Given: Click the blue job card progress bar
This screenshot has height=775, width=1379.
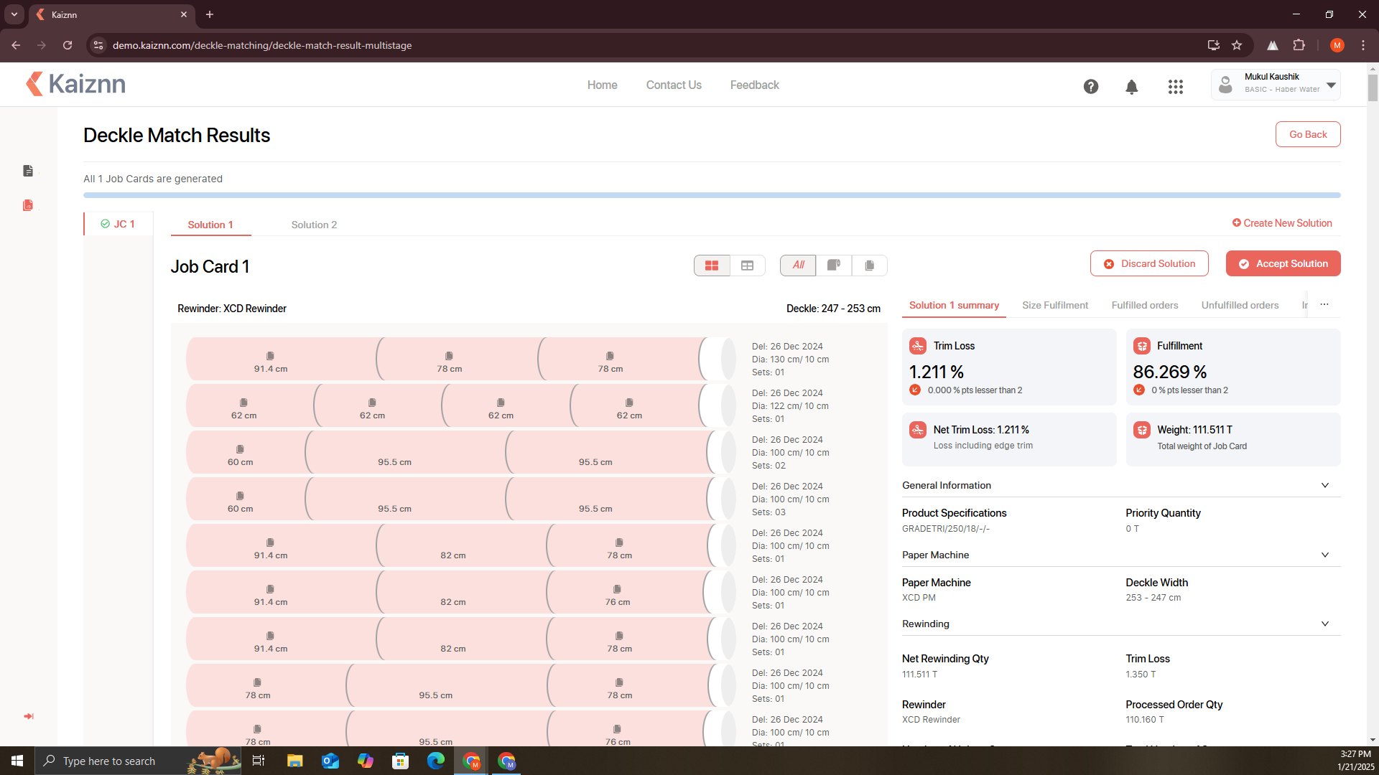Looking at the screenshot, I should (711, 195).
